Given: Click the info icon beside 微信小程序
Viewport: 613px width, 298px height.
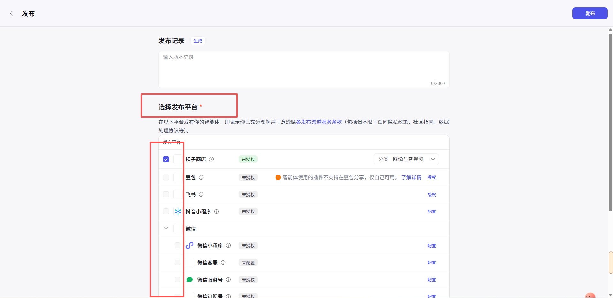Looking at the screenshot, I should pyautogui.click(x=228, y=245).
